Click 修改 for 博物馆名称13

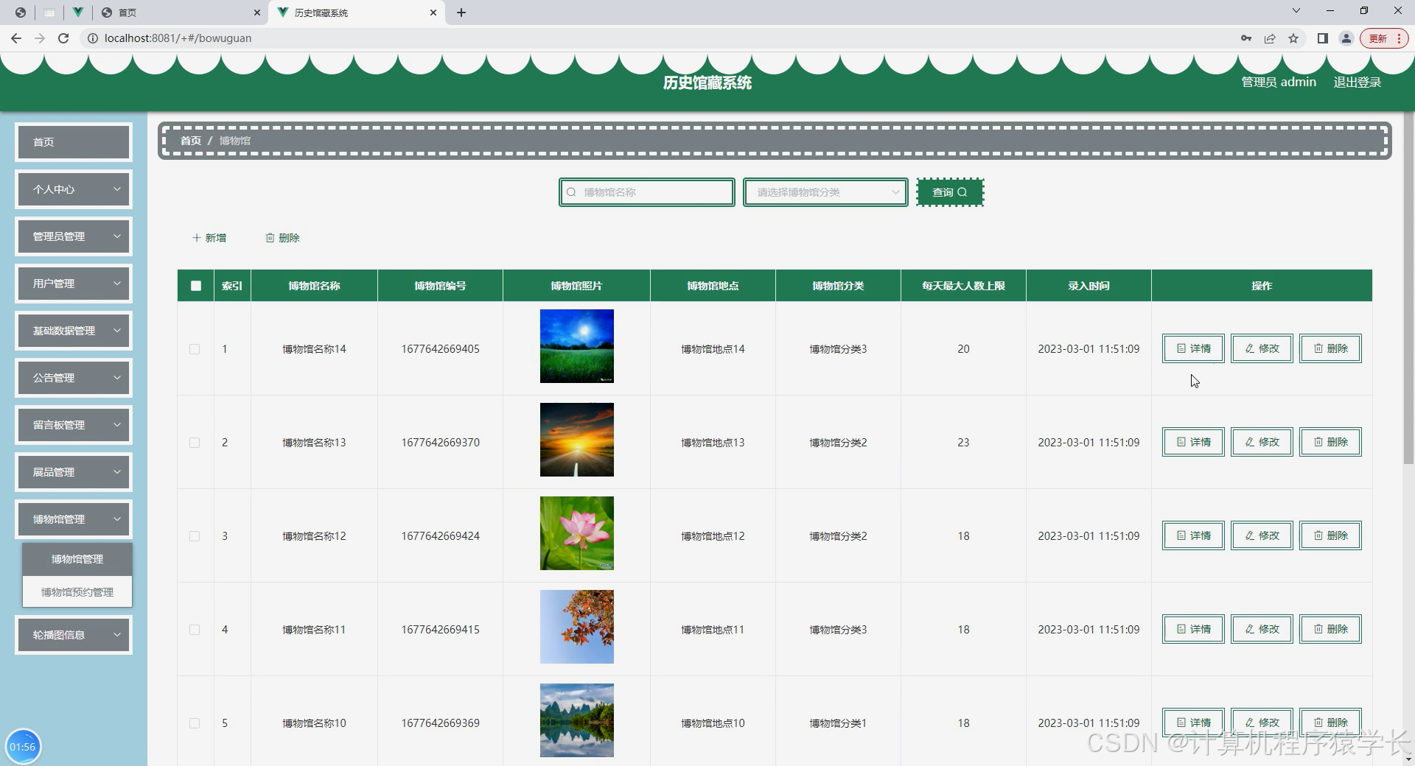[1262, 442]
